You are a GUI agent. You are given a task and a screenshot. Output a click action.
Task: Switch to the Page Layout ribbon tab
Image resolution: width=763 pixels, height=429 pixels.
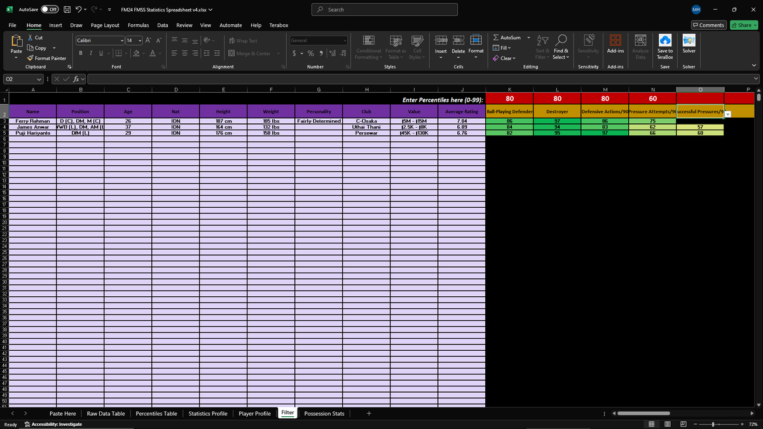click(105, 25)
